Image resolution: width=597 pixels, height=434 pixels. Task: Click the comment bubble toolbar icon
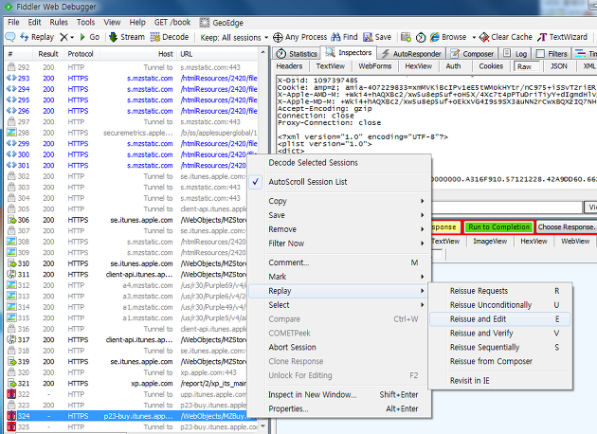[x=9, y=37]
